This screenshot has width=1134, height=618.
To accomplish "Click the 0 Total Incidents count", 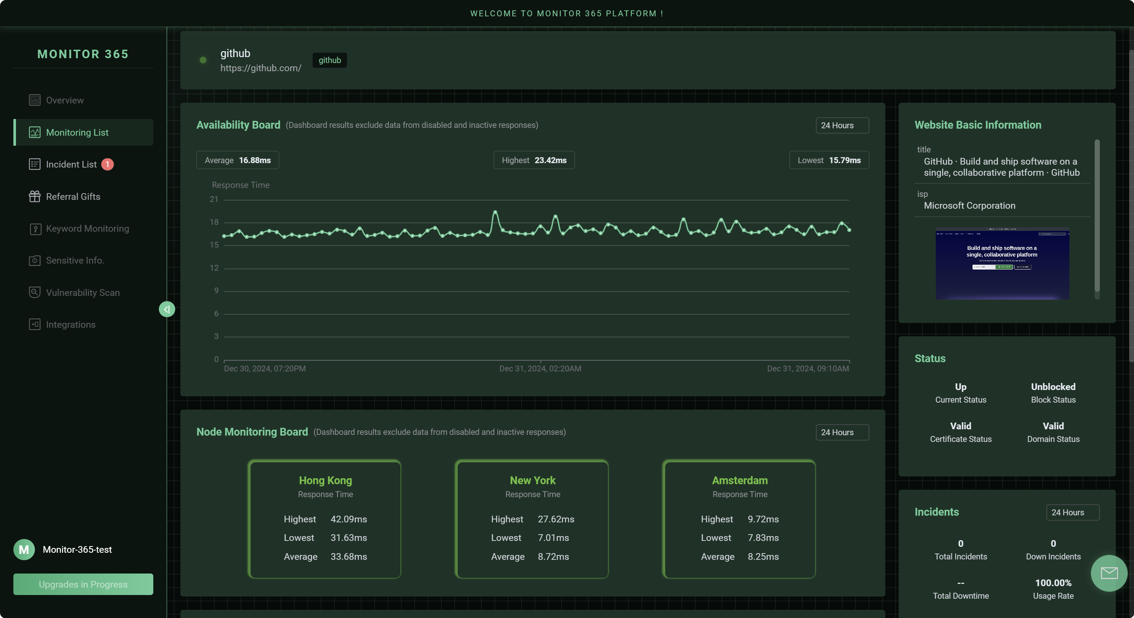I will (x=961, y=544).
